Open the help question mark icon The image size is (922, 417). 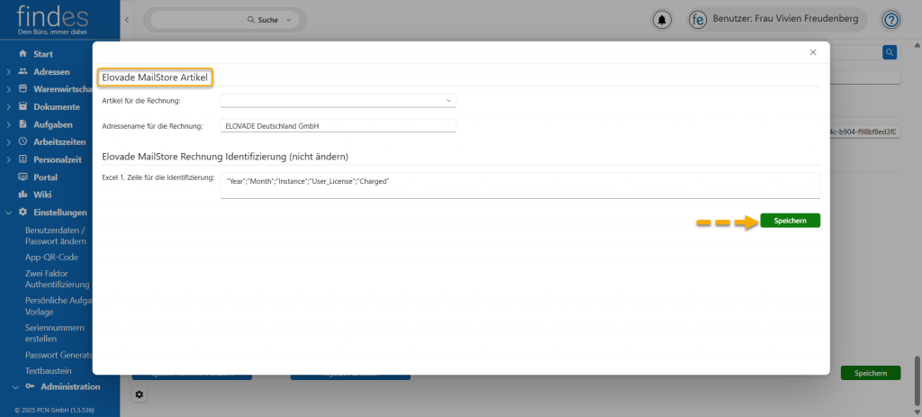(890, 19)
